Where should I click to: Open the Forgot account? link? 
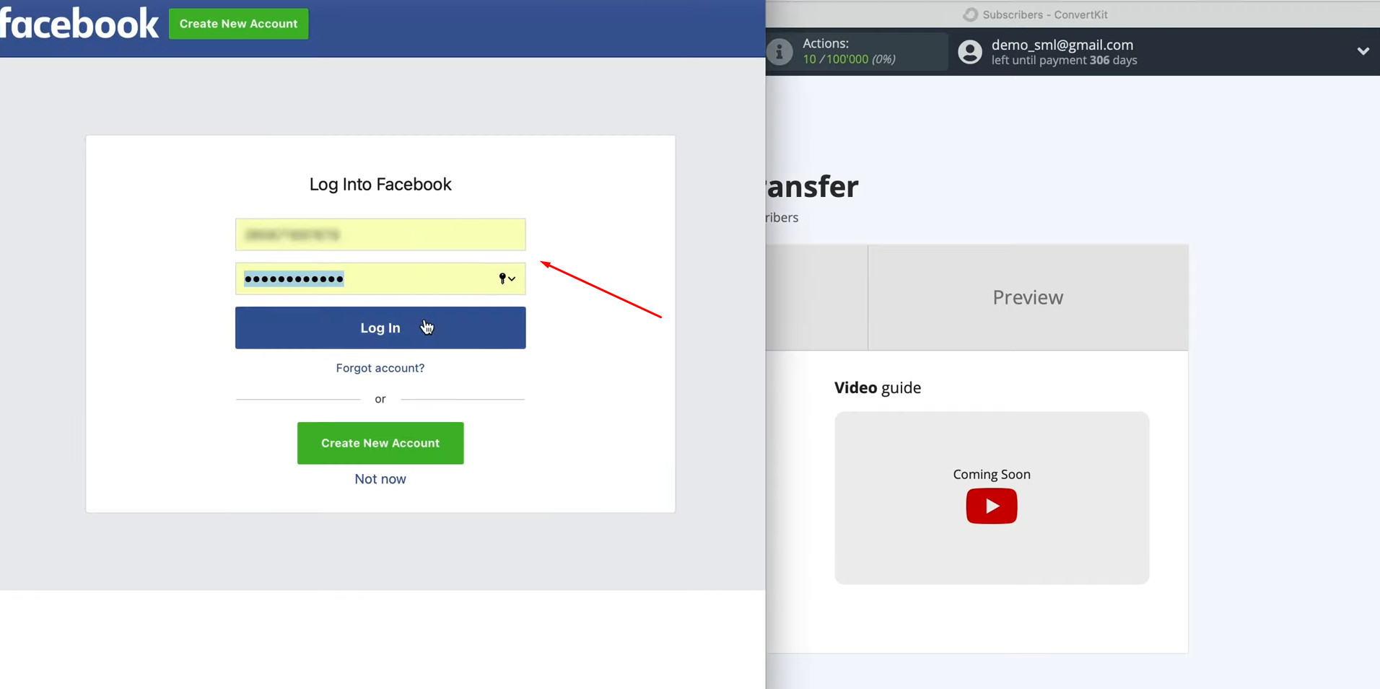coord(380,368)
